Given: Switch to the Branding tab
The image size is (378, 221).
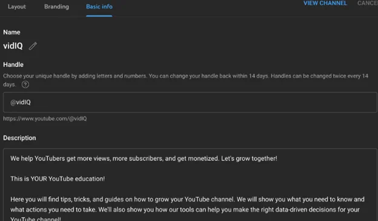Looking at the screenshot, I should 56,7.
